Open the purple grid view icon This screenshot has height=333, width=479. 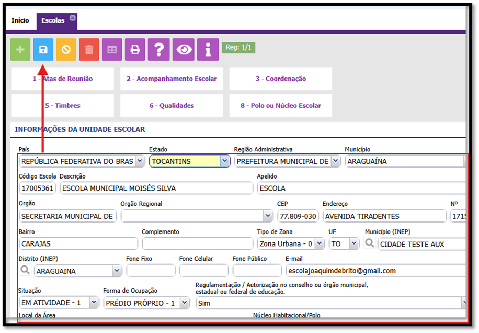(112, 50)
